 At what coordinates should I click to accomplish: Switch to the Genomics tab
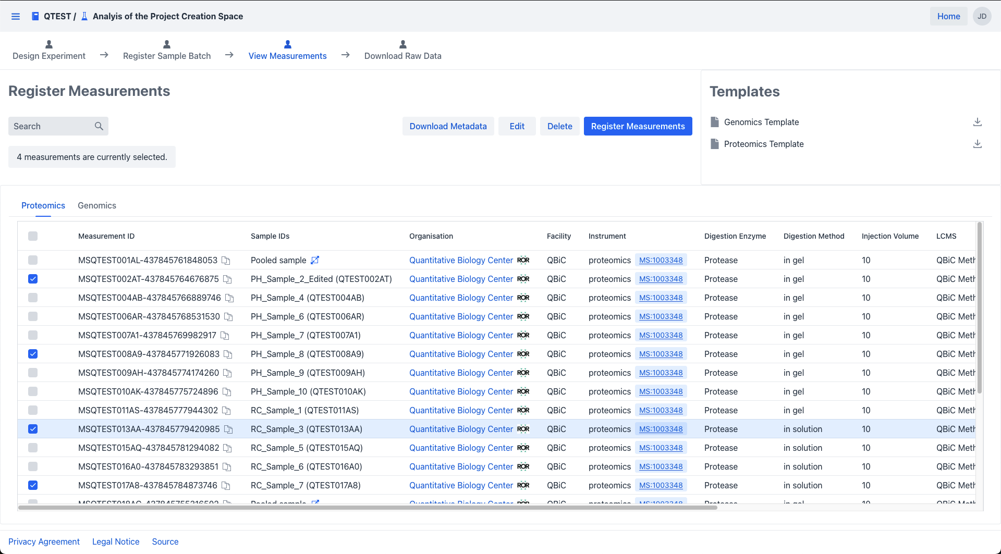(x=97, y=205)
